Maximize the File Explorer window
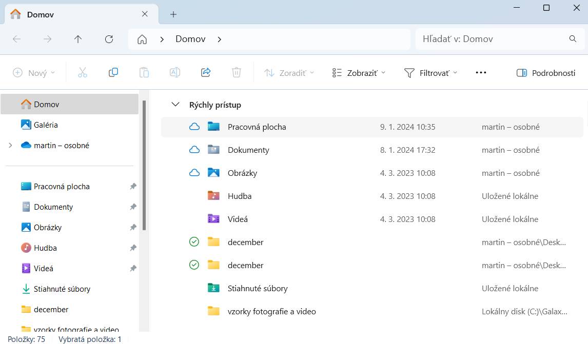 click(546, 8)
